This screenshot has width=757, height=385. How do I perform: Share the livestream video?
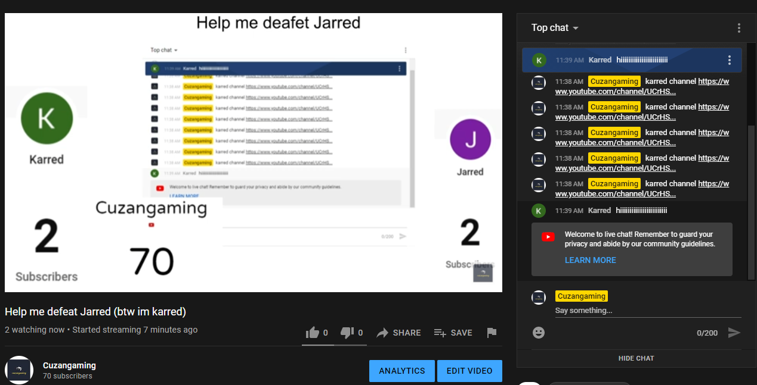point(398,333)
